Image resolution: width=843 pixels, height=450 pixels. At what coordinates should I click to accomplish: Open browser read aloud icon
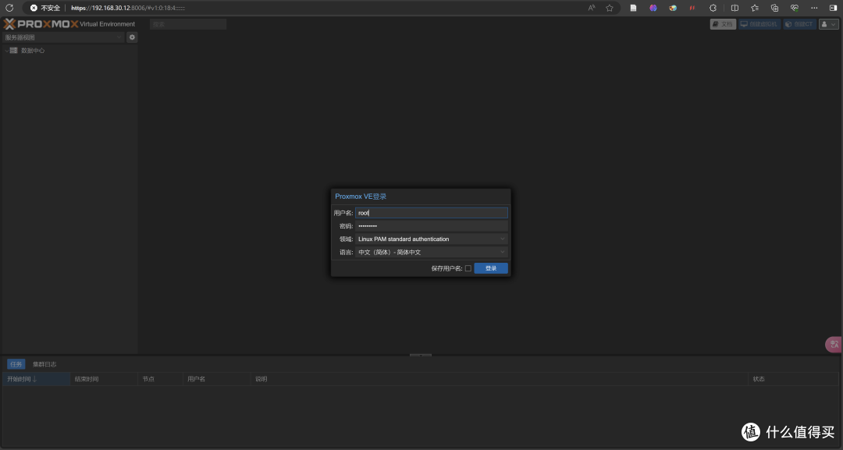pos(592,8)
